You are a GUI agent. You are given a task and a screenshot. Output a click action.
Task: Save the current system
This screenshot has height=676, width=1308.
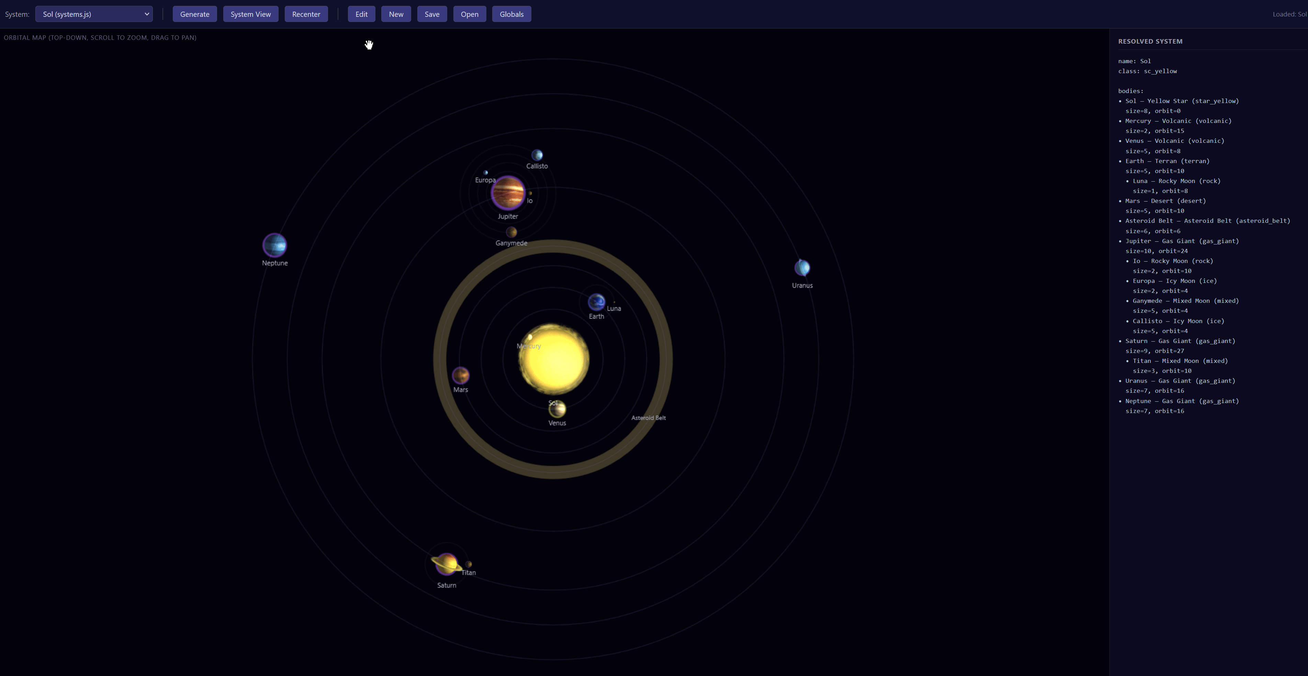pos(432,14)
